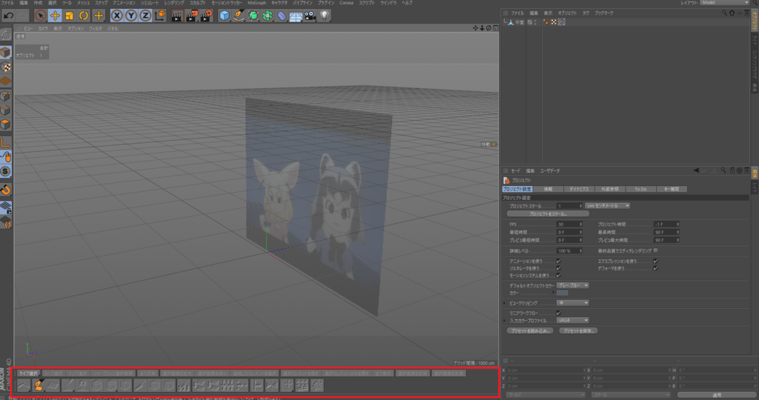
Task: Activate the Scale tool
Action: [x=69, y=16]
